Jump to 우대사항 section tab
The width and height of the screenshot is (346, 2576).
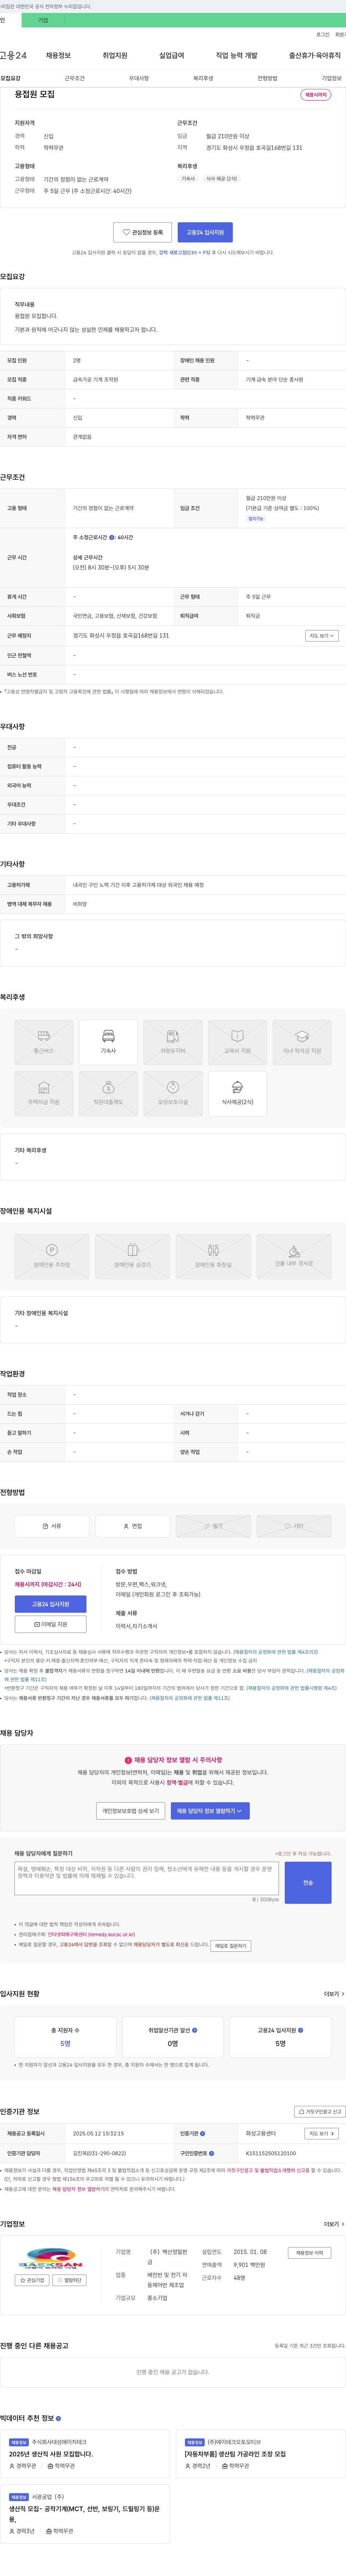pyautogui.click(x=139, y=78)
